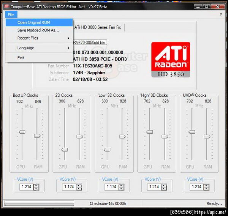This screenshot has width=228, height=216.
Task: Click the date value 02/18/08 - 03:52
Action: click(x=90, y=79)
